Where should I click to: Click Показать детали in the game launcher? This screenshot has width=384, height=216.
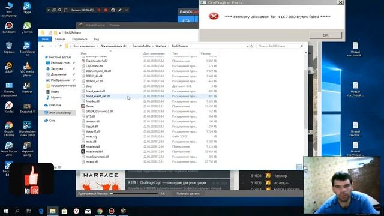point(188,194)
